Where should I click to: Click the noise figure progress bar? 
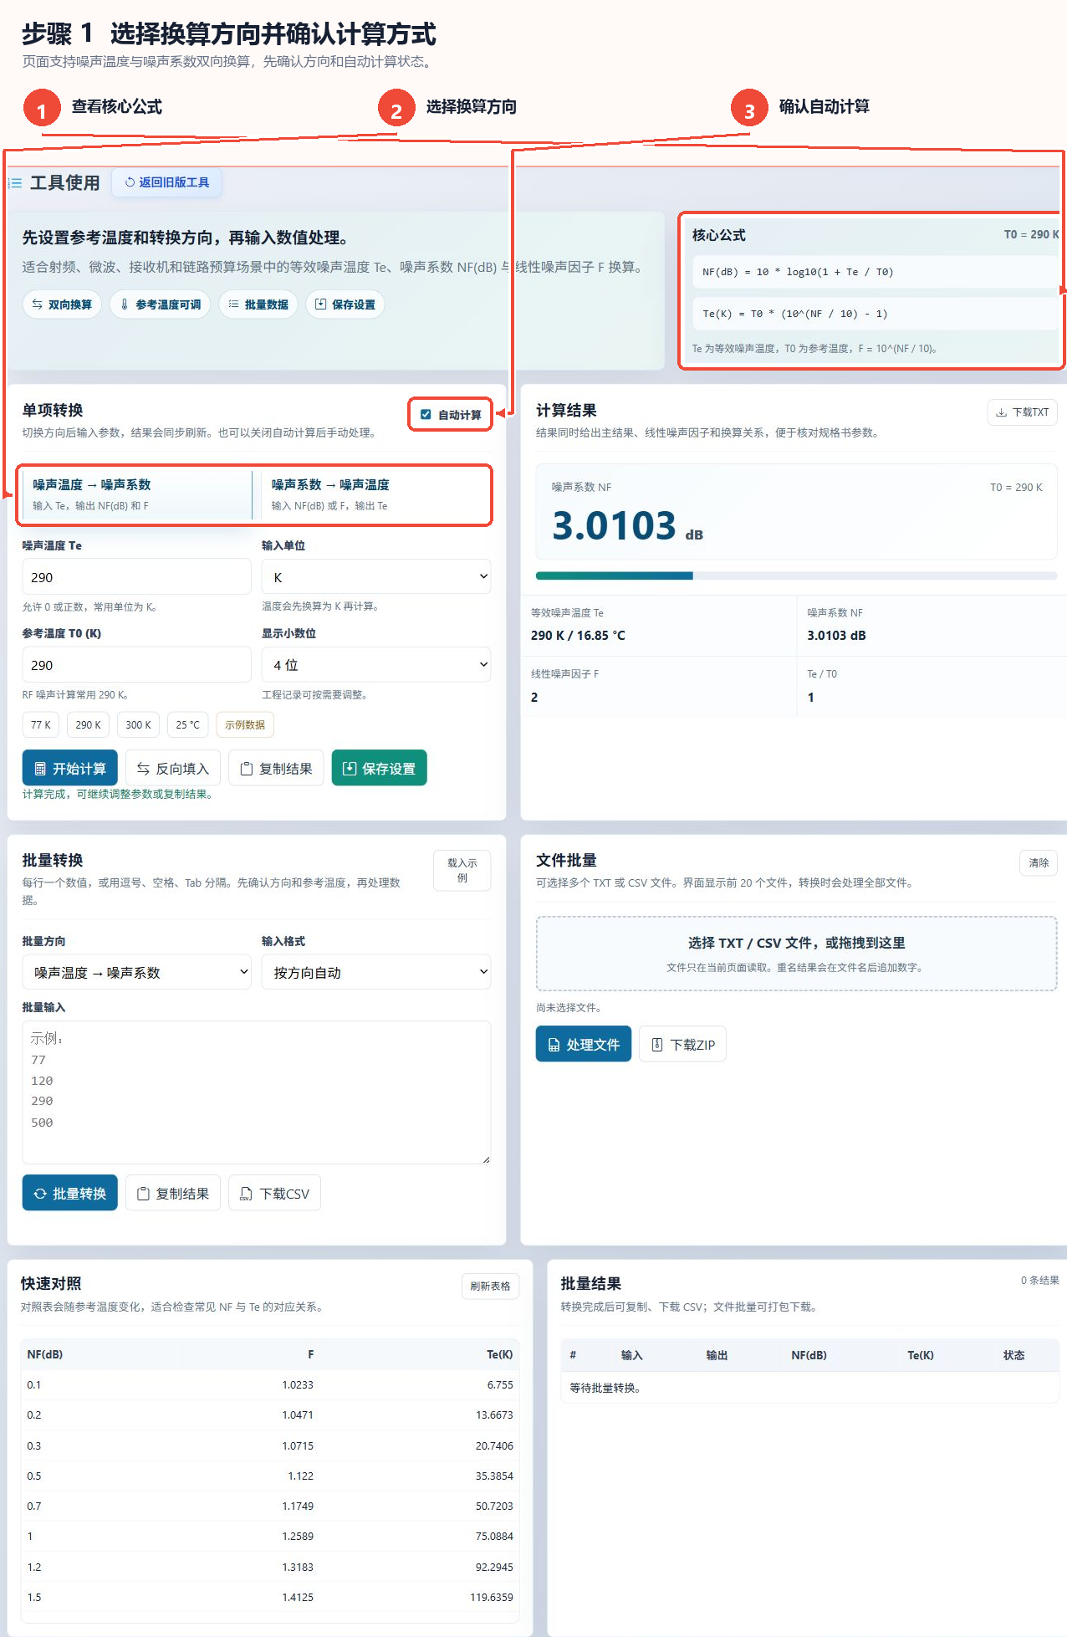pyautogui.click(x=796, y=576)
